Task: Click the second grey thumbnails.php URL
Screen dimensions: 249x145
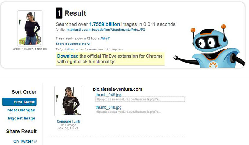Action: pyautogui.click(x=128, y=112)
